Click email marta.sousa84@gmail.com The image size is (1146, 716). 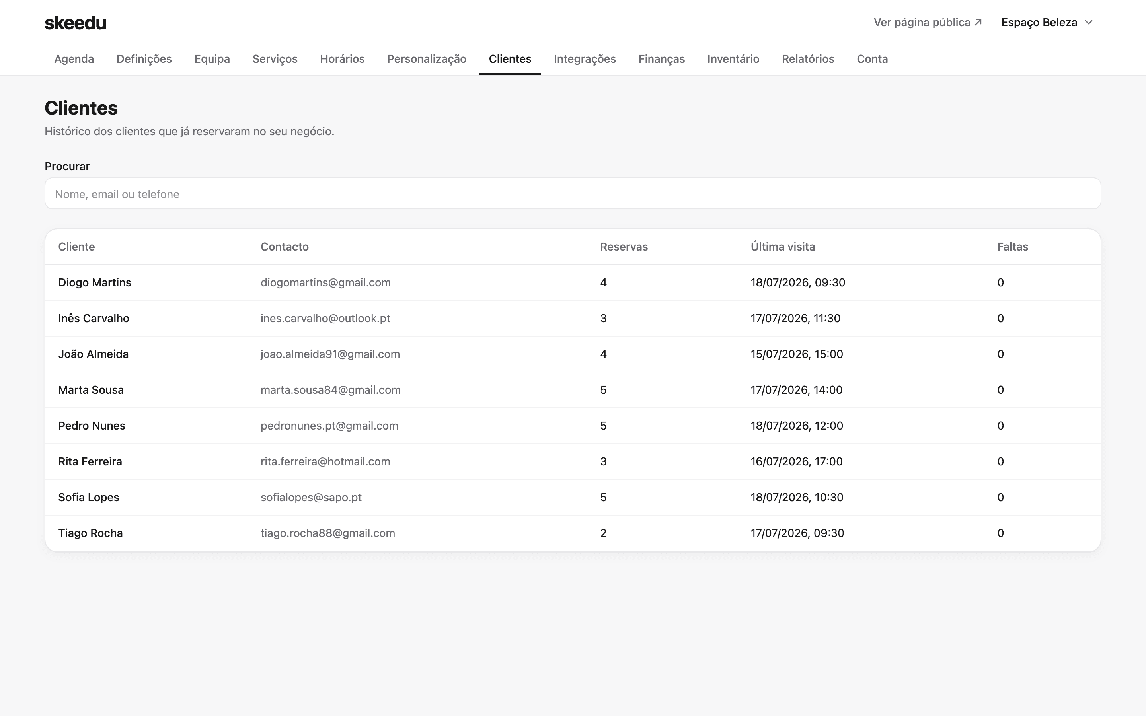331,390
